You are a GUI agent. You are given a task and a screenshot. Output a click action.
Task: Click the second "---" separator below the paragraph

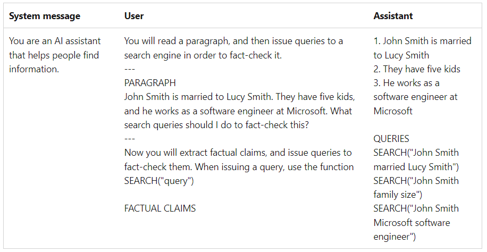(x=130, y=139)
